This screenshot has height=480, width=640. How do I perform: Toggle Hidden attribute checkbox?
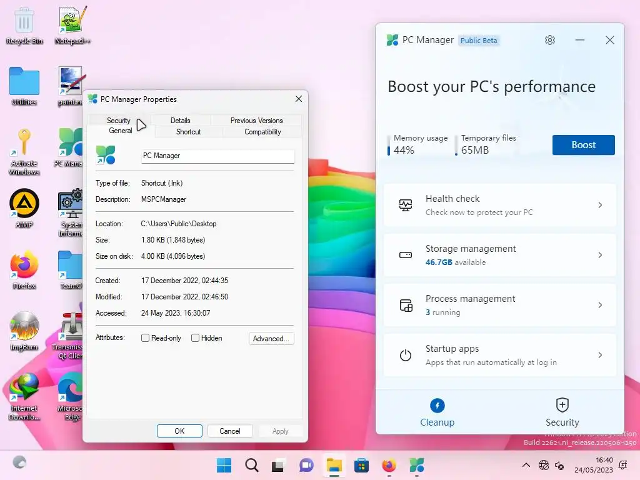point(195,338)
